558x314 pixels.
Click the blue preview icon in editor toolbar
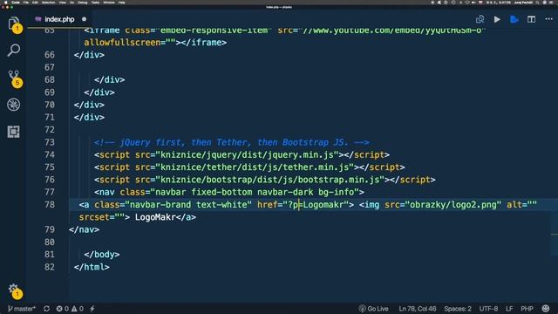514,19
